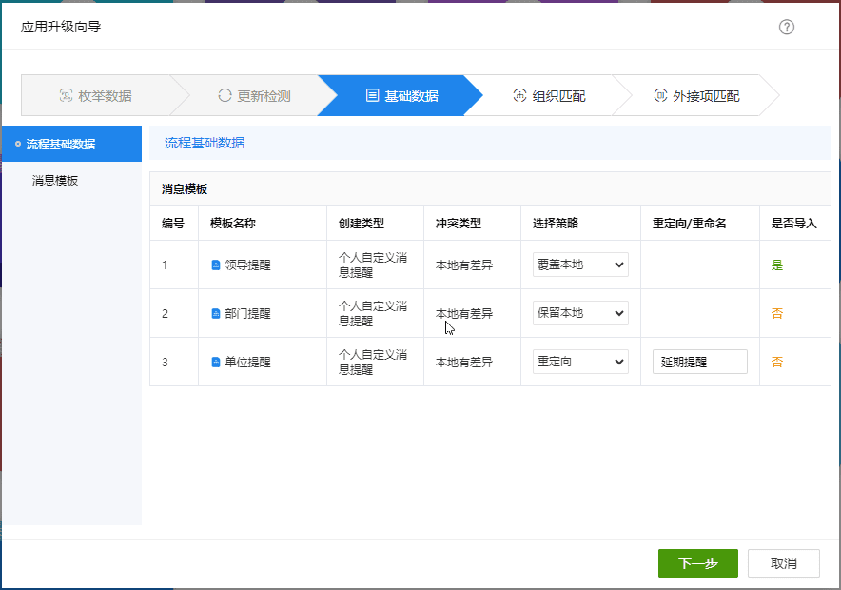Click the 枚举数据 step icon
This screenshot has width=841, height=590.
66,95
